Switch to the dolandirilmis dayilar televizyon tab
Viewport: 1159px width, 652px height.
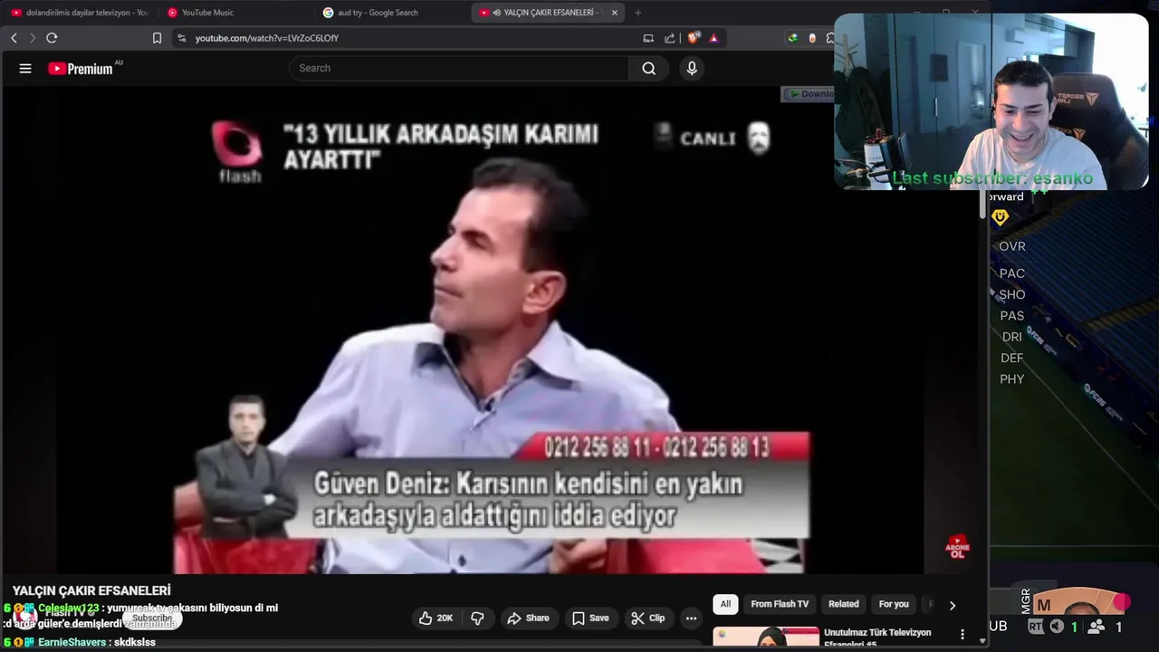(x=80, y=13)
